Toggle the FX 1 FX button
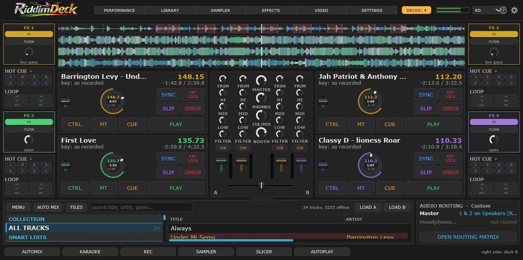 tap(29, 34)
